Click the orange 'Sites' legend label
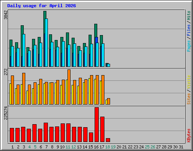Viewport: 193px width, 151px height. [x=189, y=99]
